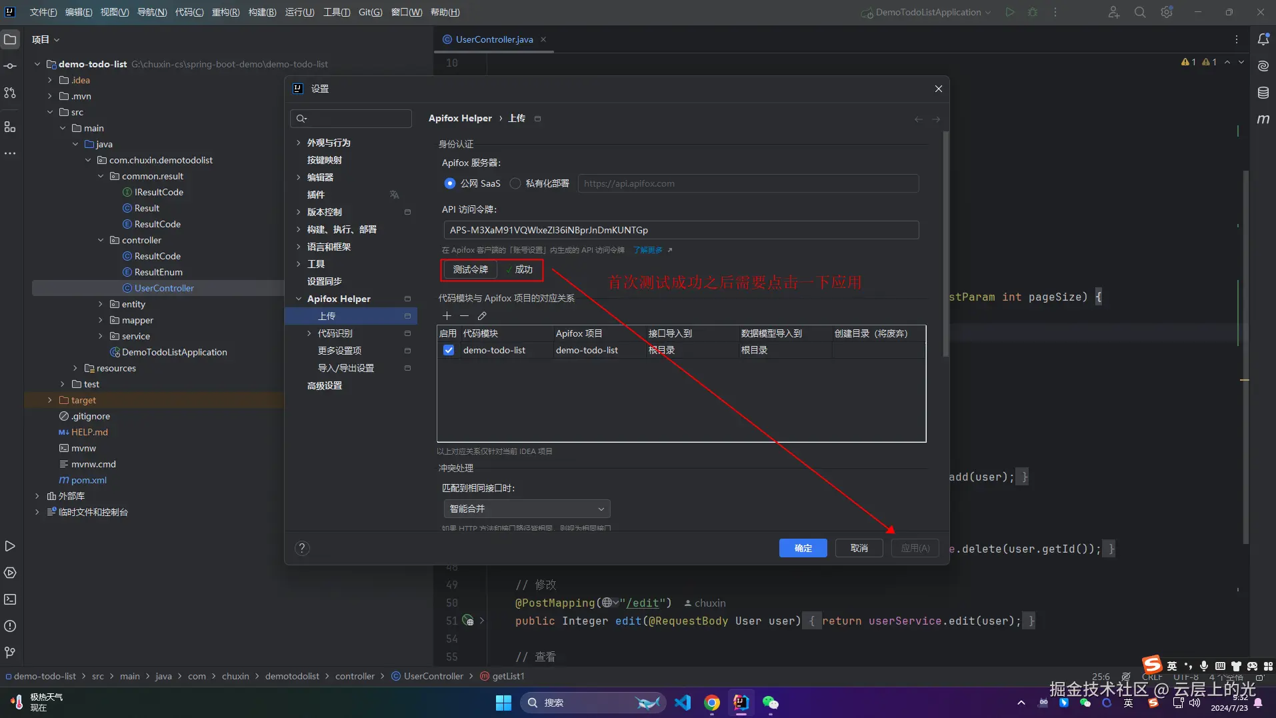
Task: Click the Windows Start button
Action: click(x=503, y=703)
